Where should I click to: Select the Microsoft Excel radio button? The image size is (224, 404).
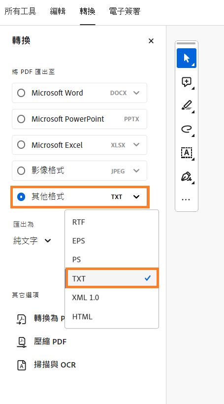(x=21, y=145)
